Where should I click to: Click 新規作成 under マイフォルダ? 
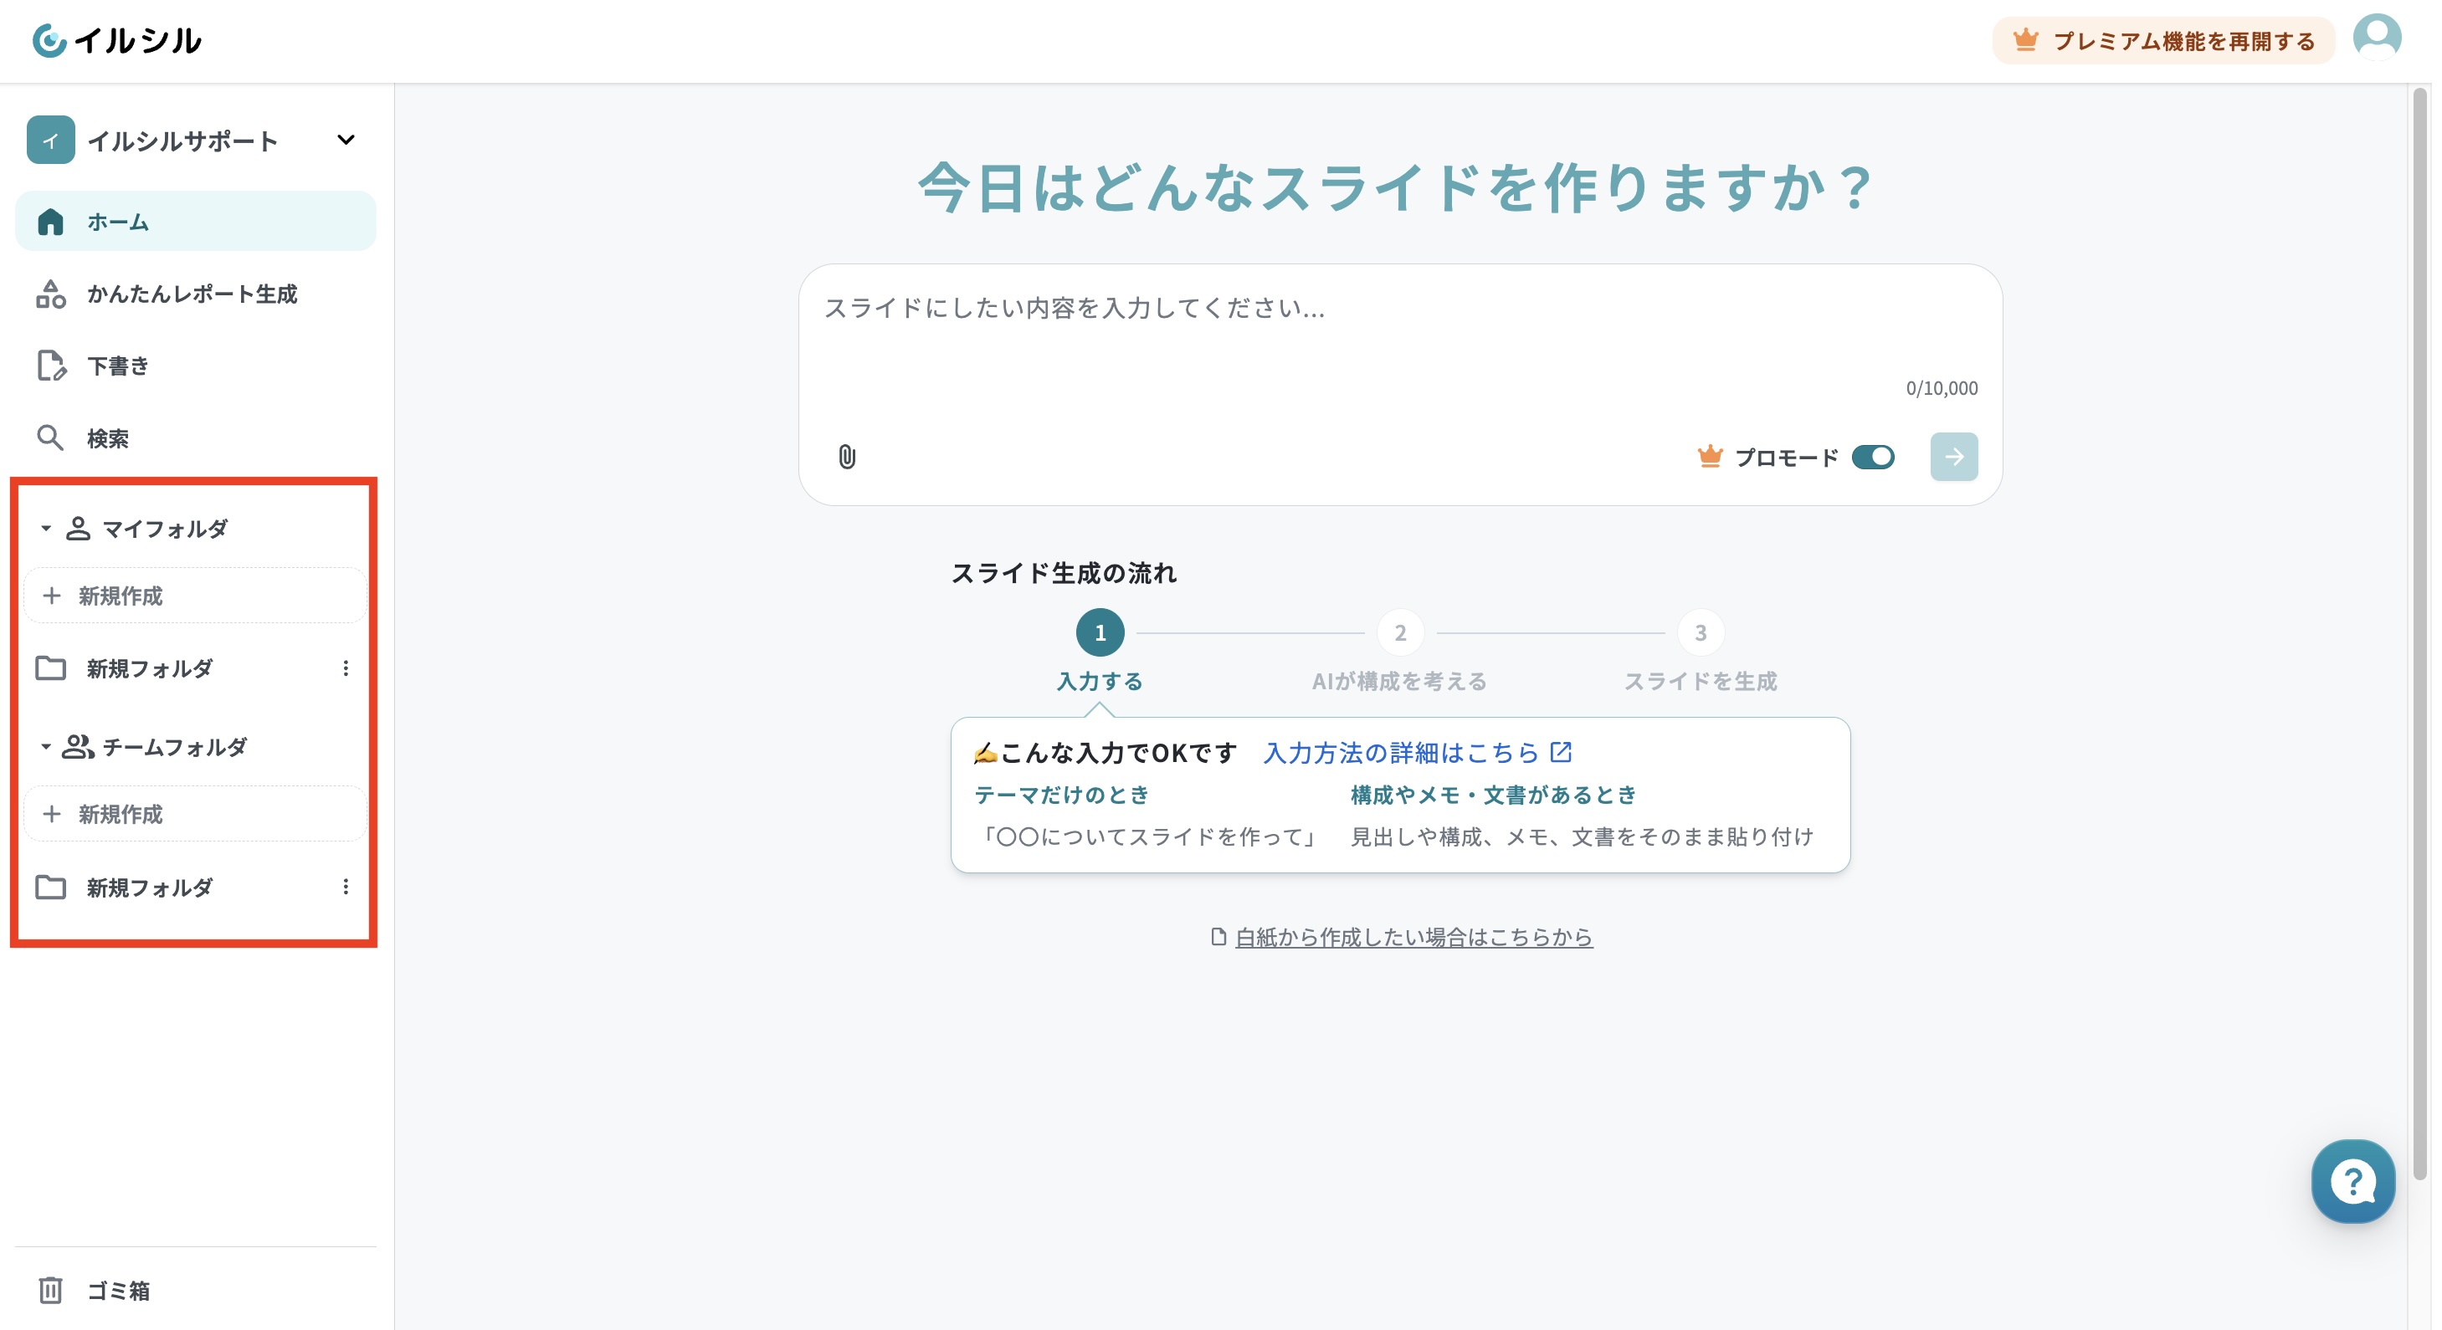pos(195,596)
